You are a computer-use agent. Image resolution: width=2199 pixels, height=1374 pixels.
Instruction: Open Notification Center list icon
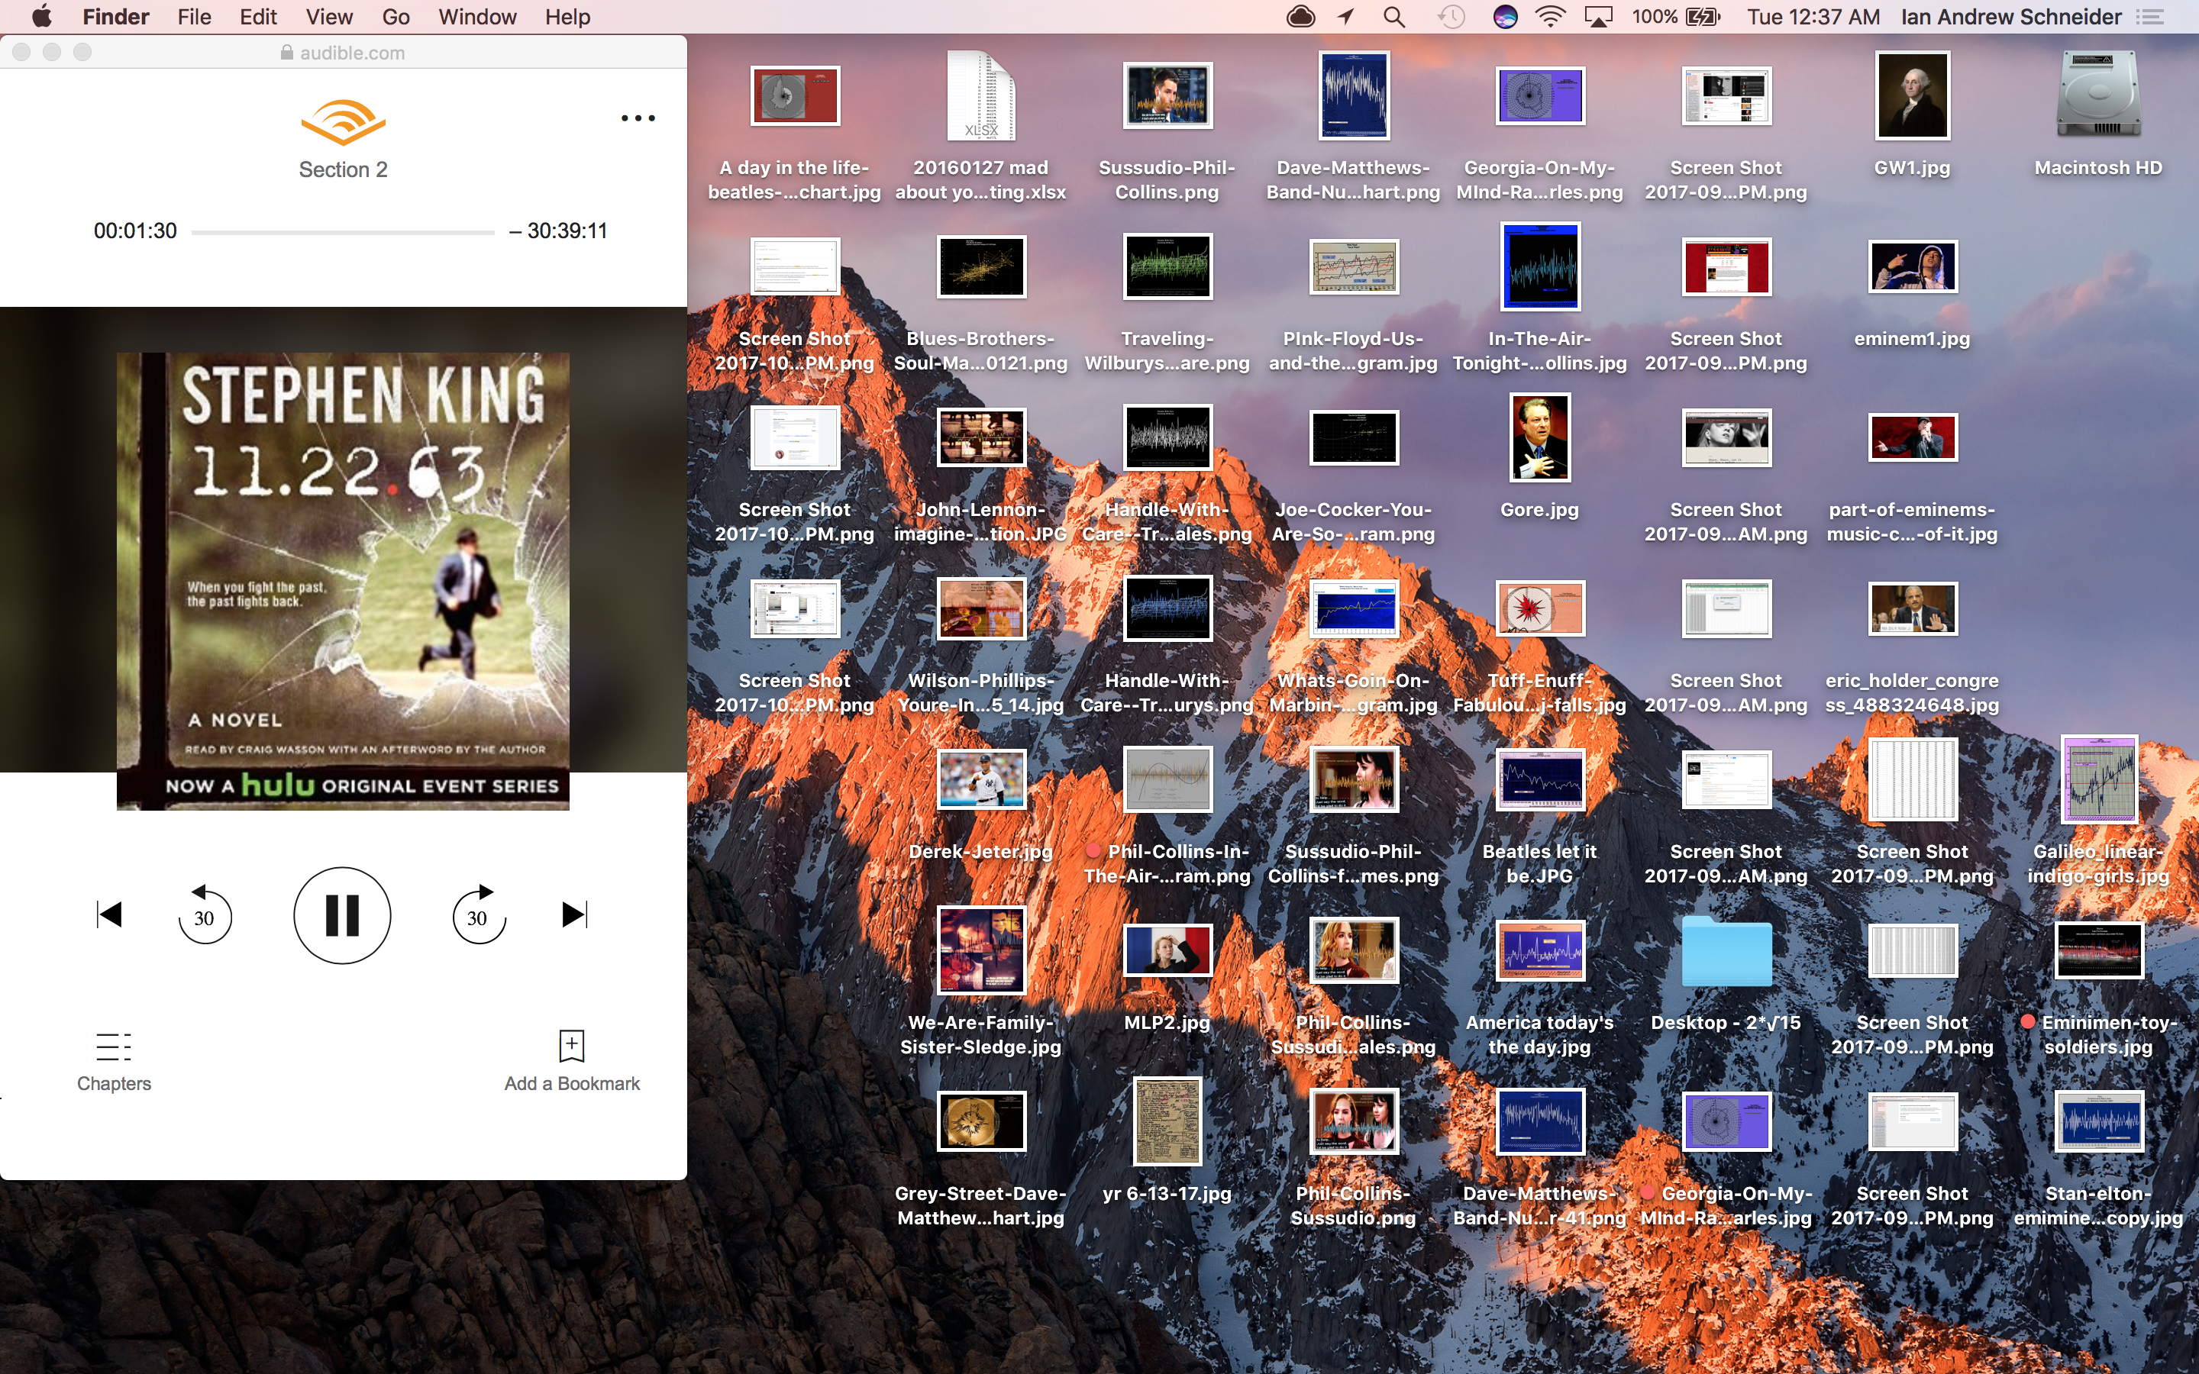[x=2150, y=18]
